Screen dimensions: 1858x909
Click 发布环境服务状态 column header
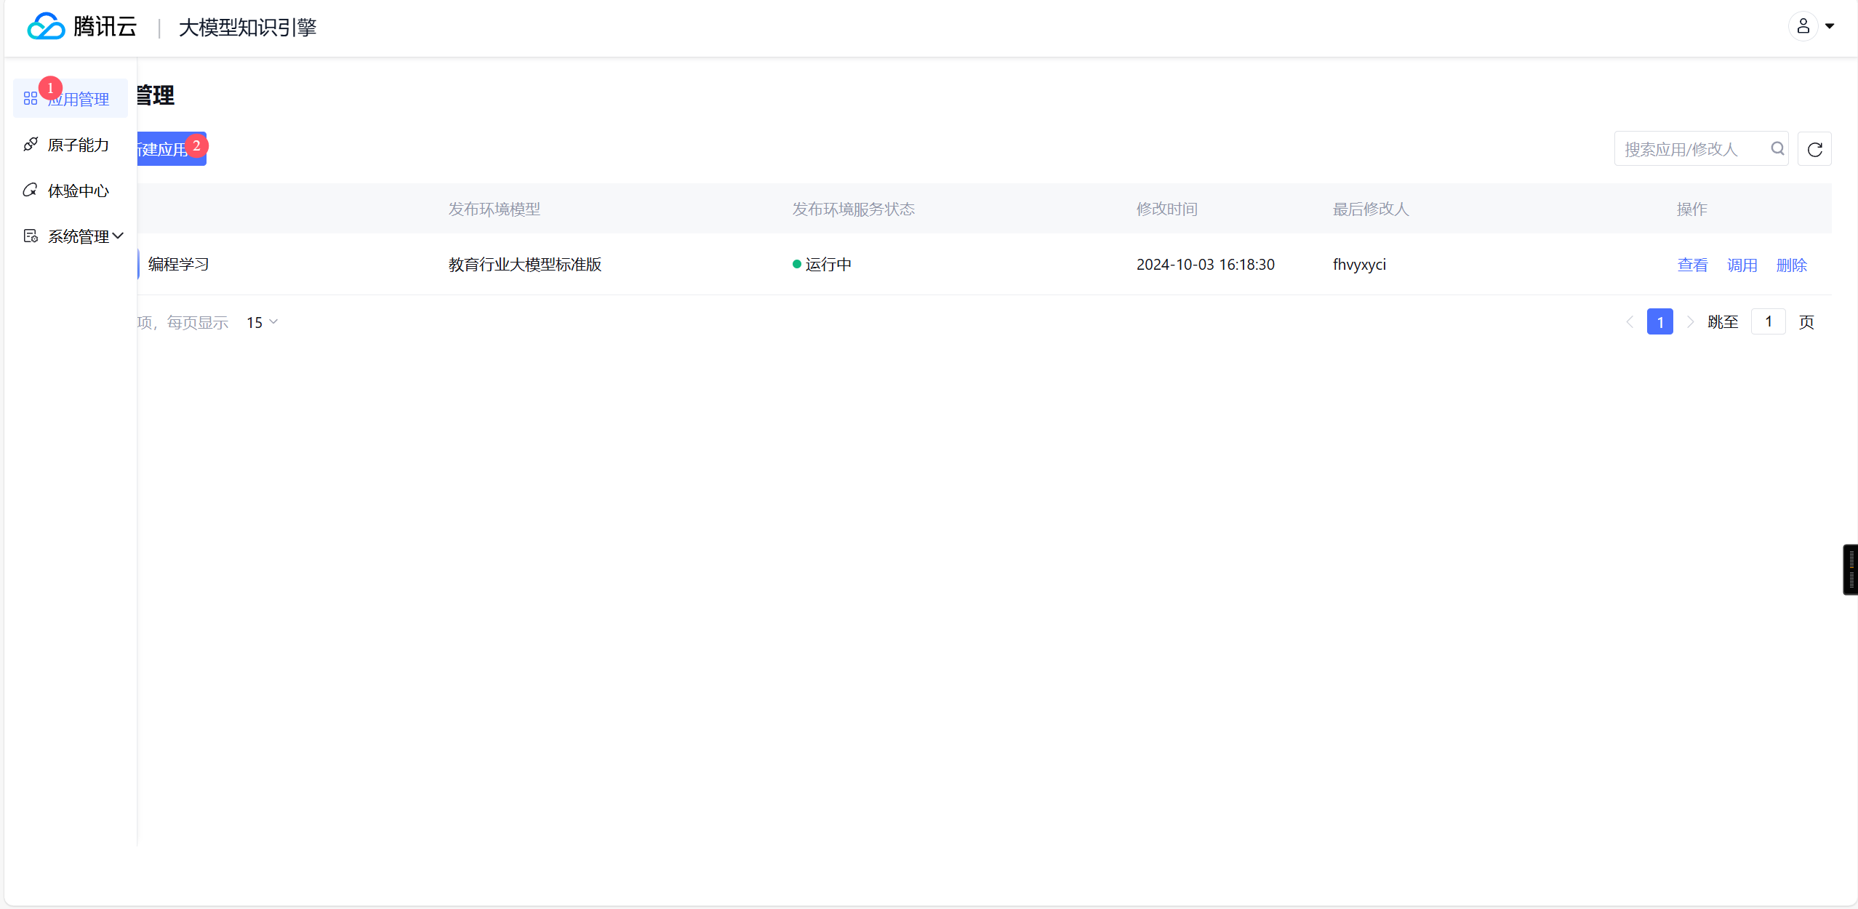click(x=854, y=209)
